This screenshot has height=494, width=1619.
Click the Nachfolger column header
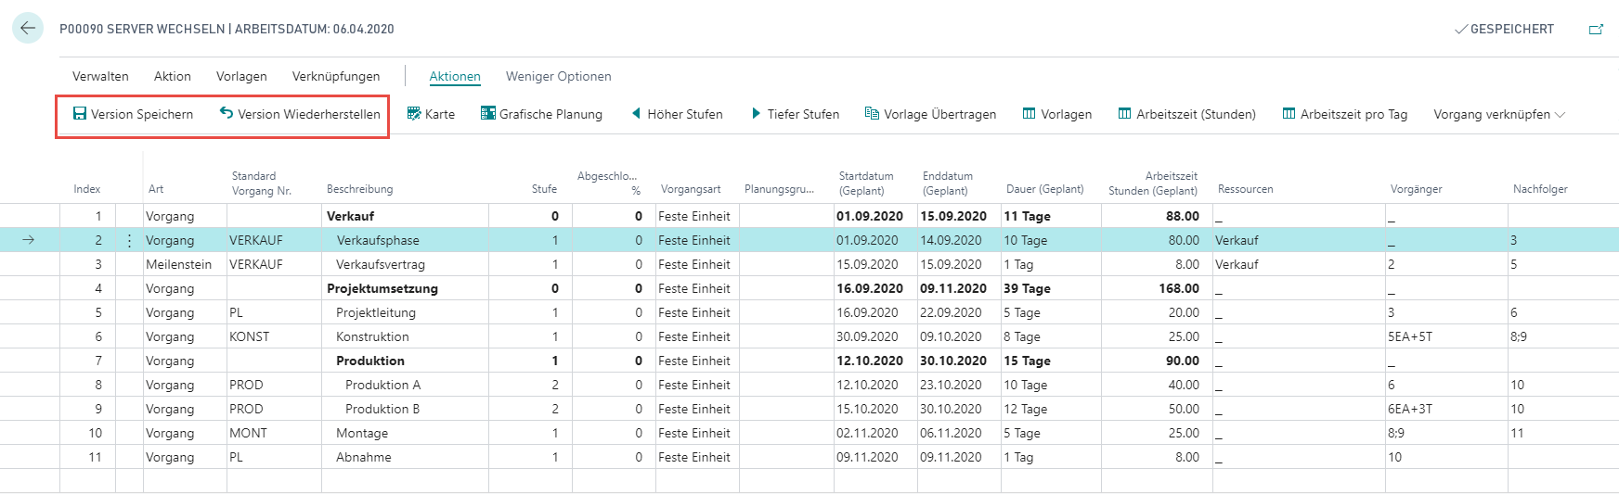click(x=1540, y=189)
